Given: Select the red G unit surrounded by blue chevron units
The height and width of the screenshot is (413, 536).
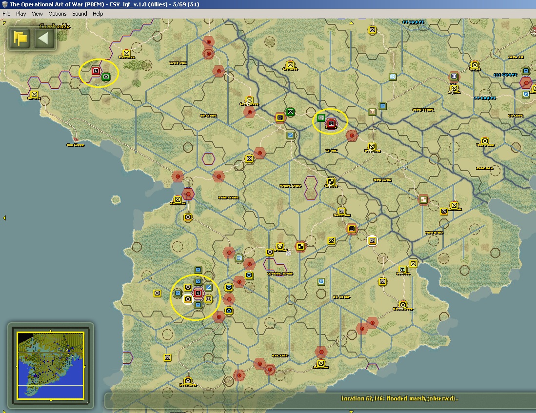Looking at the screenshot, I should pos(198,293).
